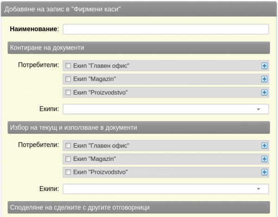Image resolution: width=278 pixels, height=217 pixels.
Task: Expand "Главен офис" team plus icon under Контиране
Action: [264, 66]
